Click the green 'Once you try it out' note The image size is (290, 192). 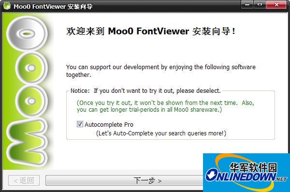point(165,106)
